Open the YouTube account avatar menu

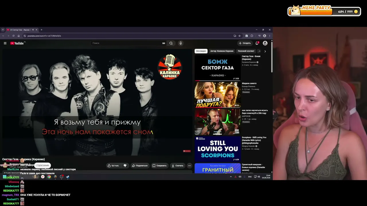coord(265,43)
